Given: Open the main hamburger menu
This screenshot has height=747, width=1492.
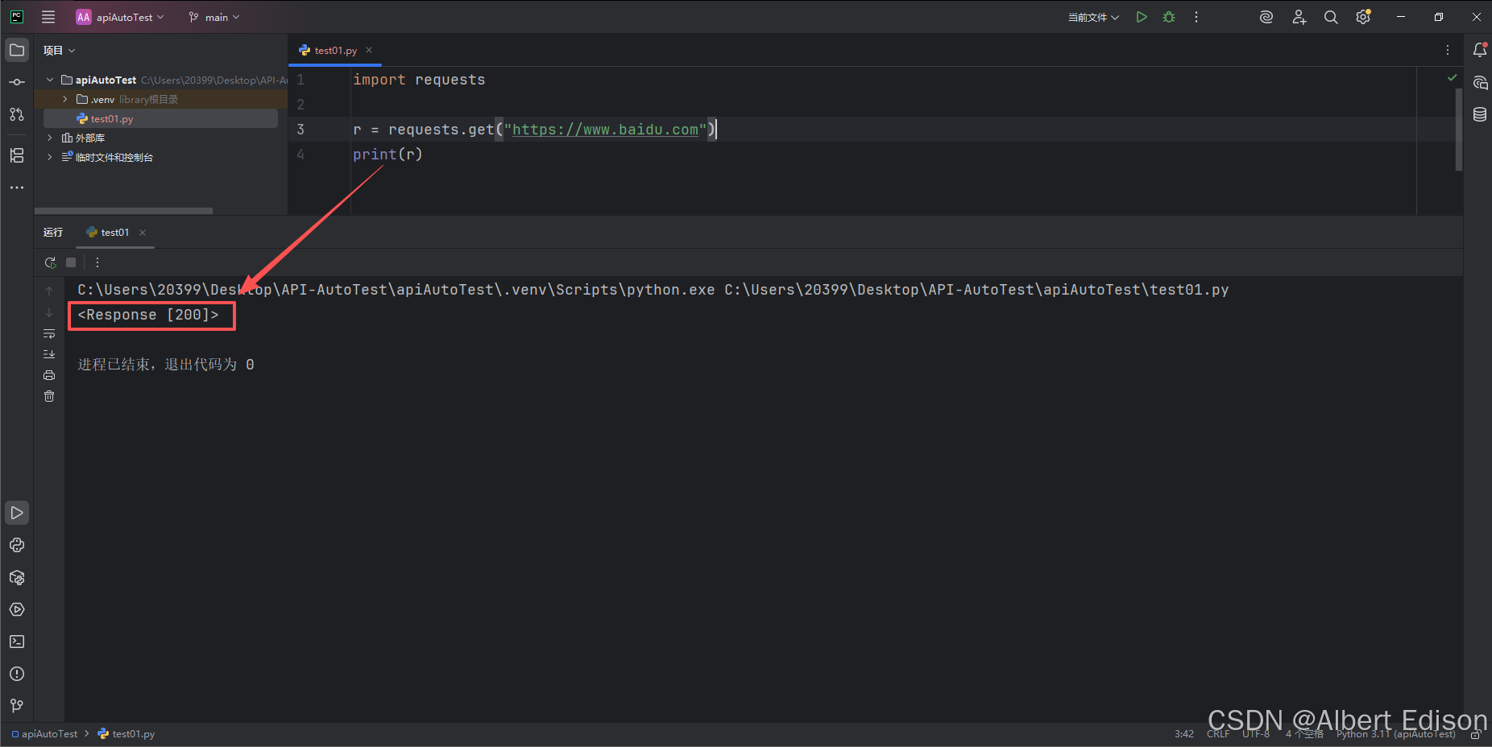Looking at the screenshot, I should 48,17.
